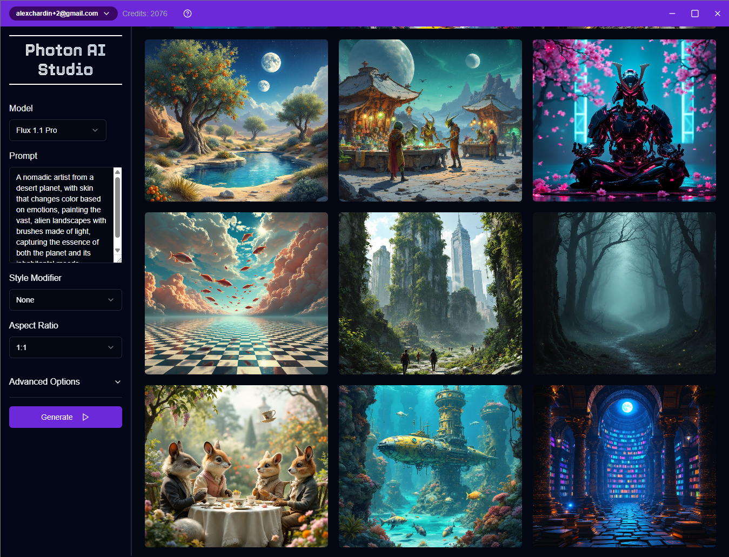The width and height of the screenshot is (729, 557).
Task: Click the help question mark icon
Action: (x=187, y=14)
